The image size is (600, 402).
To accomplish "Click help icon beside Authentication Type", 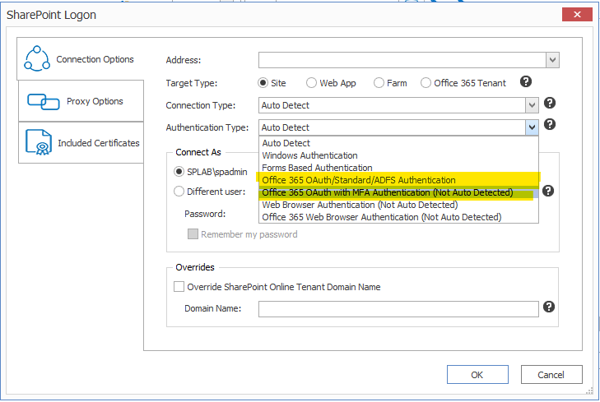I will (550, 124).
